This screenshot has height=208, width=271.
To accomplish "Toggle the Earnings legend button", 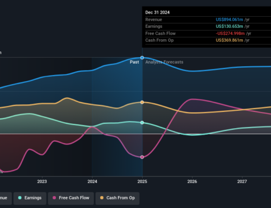I will 30,198.
